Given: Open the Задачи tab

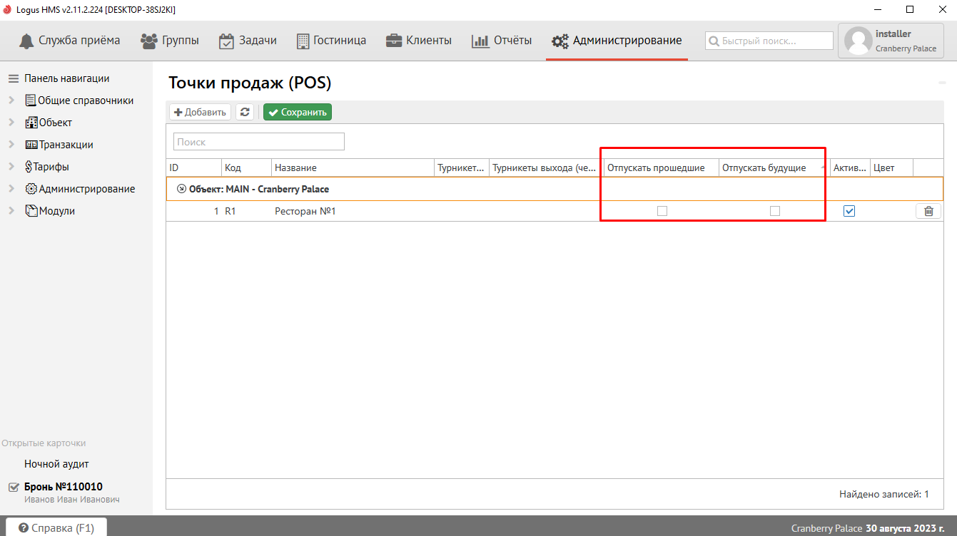Looking at the screenshot, I should pos(248,41).
